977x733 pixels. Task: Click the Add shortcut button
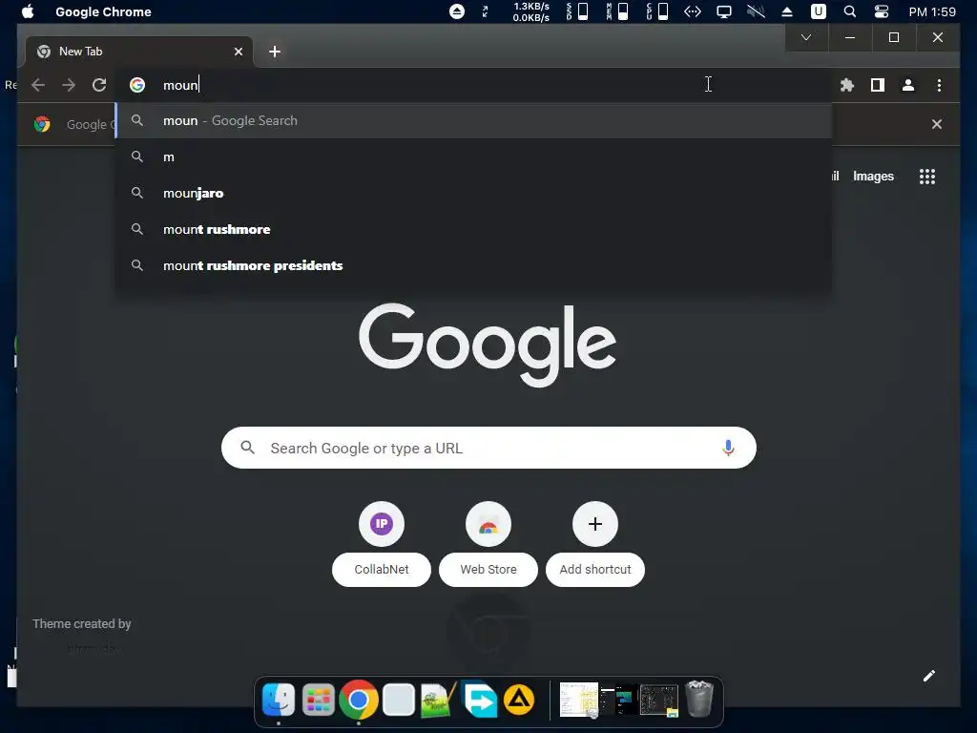click(595, 543)
